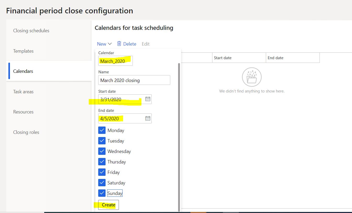Viewport: 352px width, 213px height.
Task: Click the Start date column header
Action: click(x=223, y=58)
